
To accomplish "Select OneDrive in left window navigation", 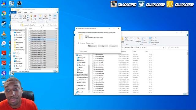I will click(x=17, y=53).
